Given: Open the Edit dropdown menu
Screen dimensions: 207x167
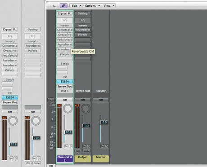Looking at the screenshot, I should point(76,6).
